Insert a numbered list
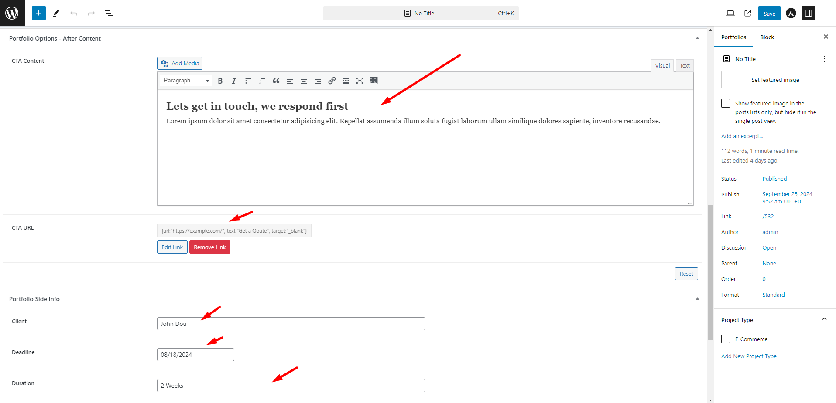 [x=262, y=81]
